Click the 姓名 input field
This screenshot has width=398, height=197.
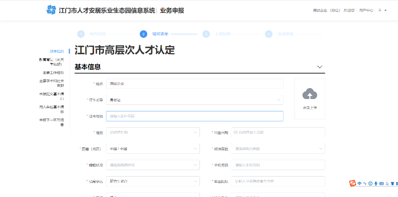[195, 84]
